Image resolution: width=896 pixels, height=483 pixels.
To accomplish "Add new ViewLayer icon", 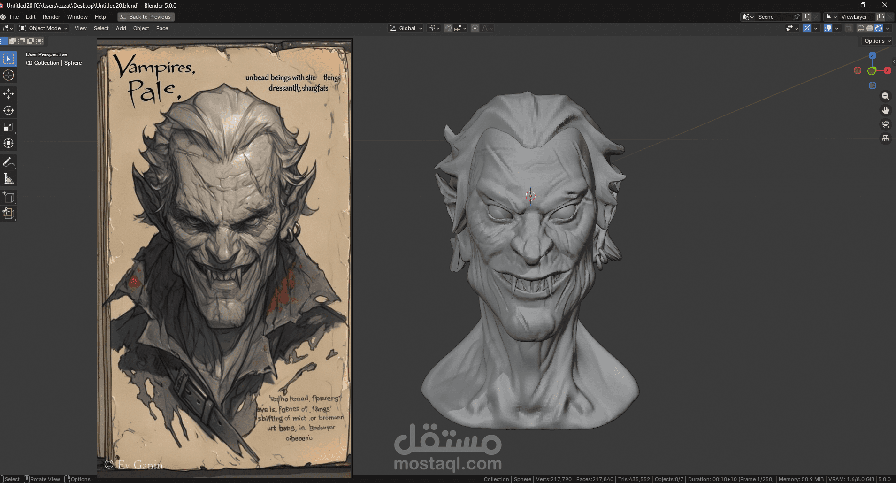I will point(881,17).
